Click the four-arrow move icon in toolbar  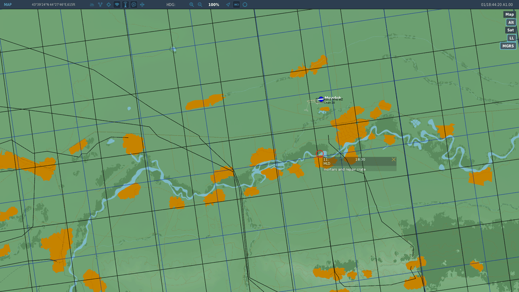click(x=142, y=4)
